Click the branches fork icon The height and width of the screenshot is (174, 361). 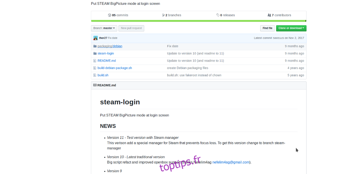[x=163, y=15]
